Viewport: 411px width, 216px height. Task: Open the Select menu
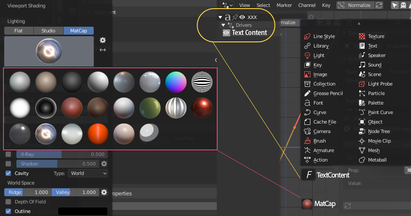tap(263, 5)
